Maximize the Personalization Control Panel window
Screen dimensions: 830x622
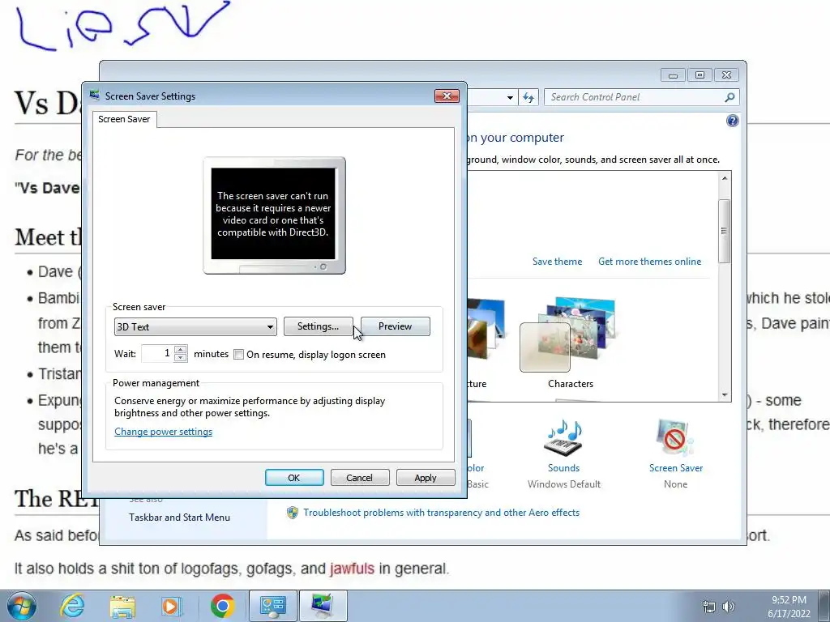tap(700, 75)
